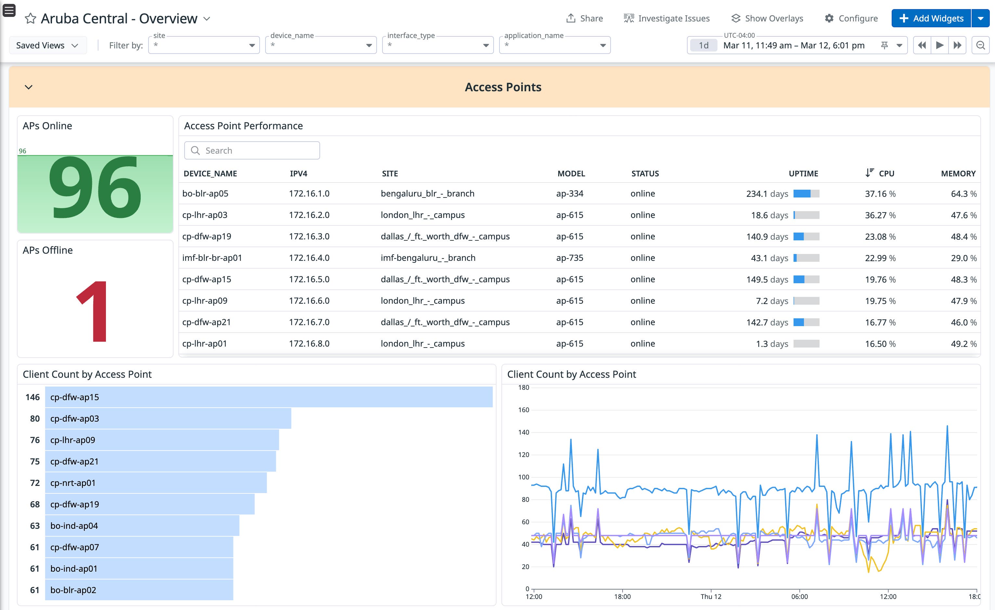The height and width of the screenshot is (610, 995).
Task: Open the hamburger navigation menu
Action: 9,10
